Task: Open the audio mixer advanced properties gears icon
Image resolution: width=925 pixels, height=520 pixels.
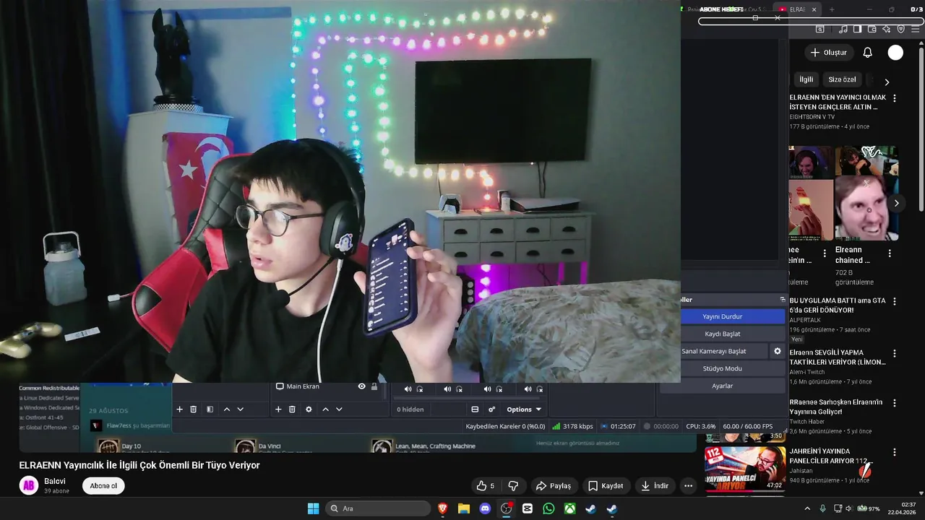Action: pyautogui.click(x=491, y=409)
